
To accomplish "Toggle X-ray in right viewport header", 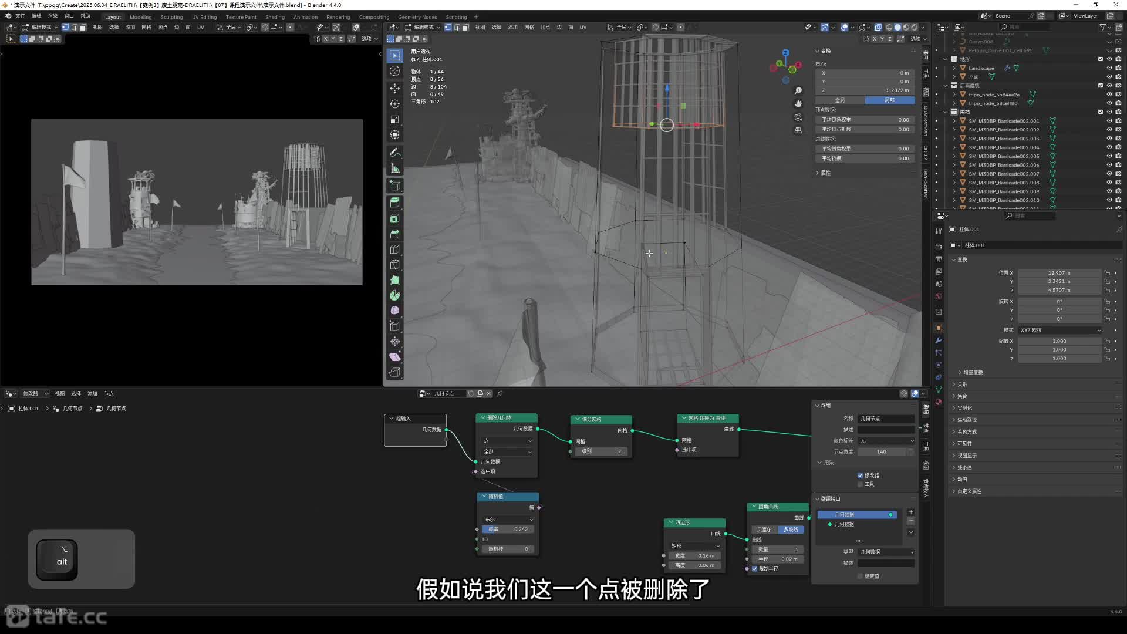I will [878, 27].
